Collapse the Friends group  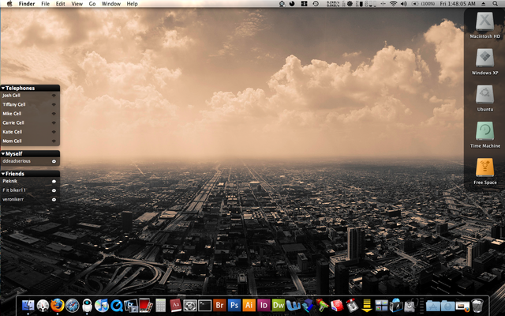coord(3,174)
